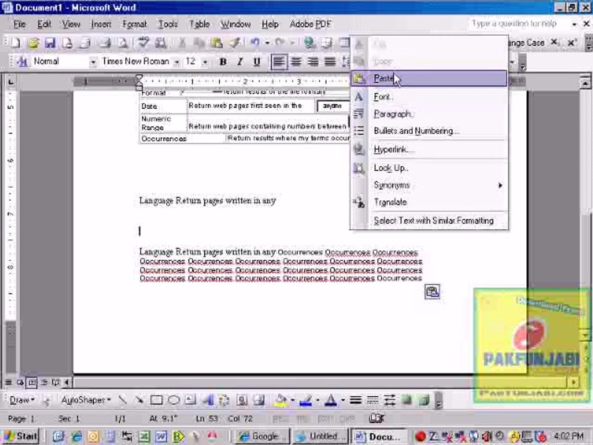Click the Windows Start button
593x445 pixels.
pos(21,436)
